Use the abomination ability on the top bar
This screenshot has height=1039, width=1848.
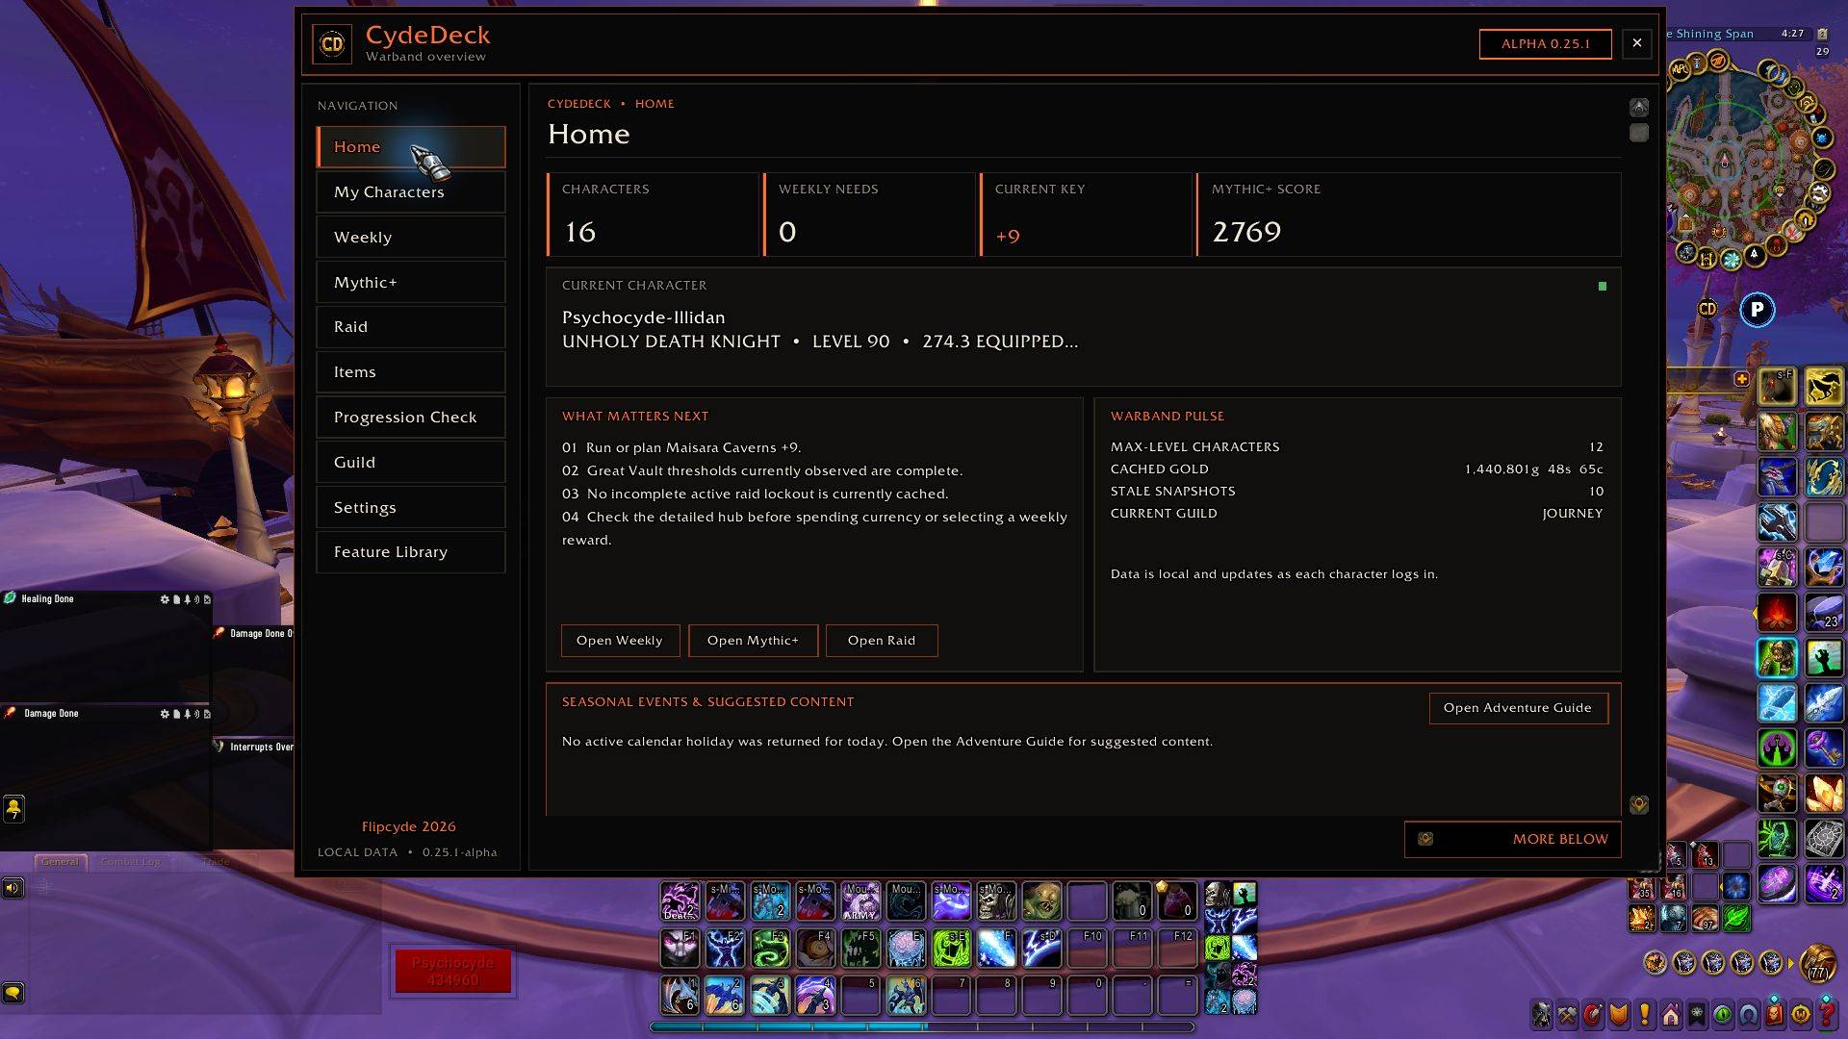click(x=1041, y=901)
